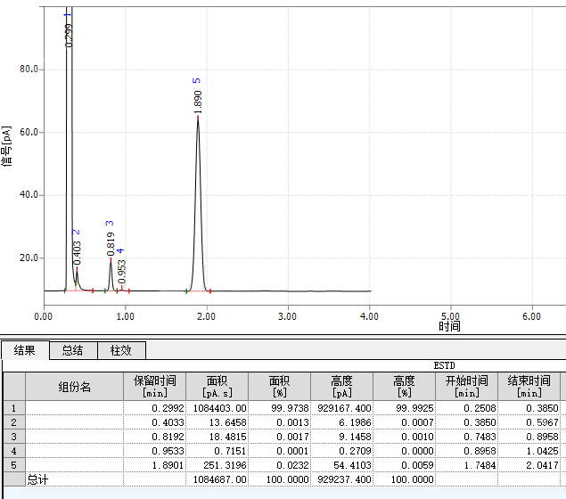Click the component name cell of row 2
The height and width of the screenshot is (499, 566).
click(74, 422)
